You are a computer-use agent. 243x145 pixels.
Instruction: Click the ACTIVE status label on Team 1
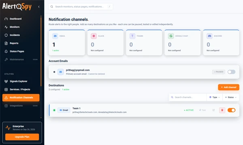[x=189, y=110]
